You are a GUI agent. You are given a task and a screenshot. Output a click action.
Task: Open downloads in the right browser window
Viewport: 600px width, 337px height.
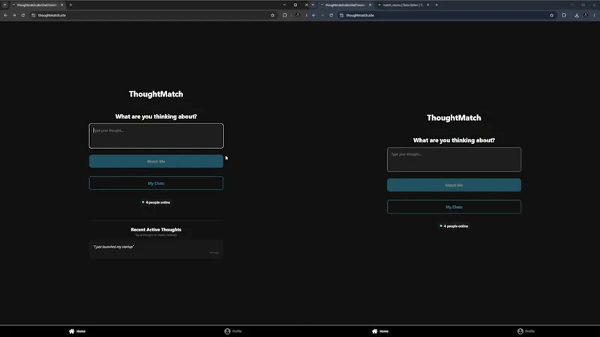(577, 15)
